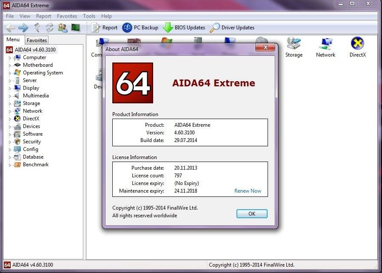
Task: Click the purchase date 20.11.2013
Action: [185, 168]
